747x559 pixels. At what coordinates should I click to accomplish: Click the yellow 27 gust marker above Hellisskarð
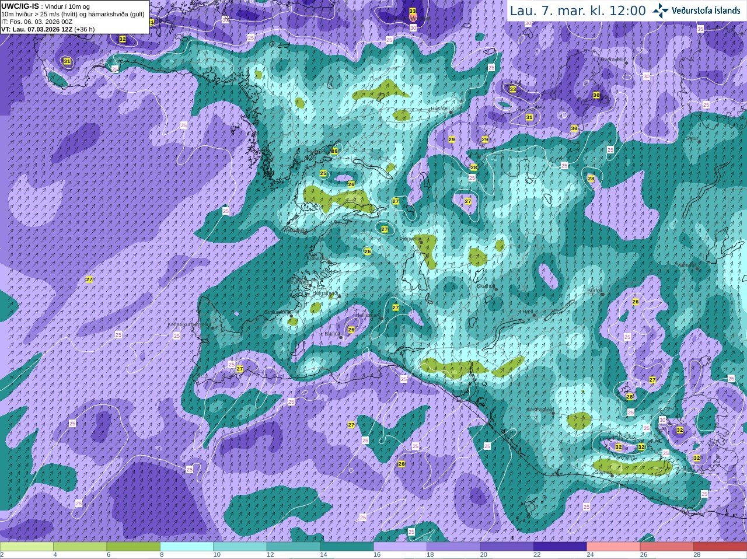coord(396,308)
